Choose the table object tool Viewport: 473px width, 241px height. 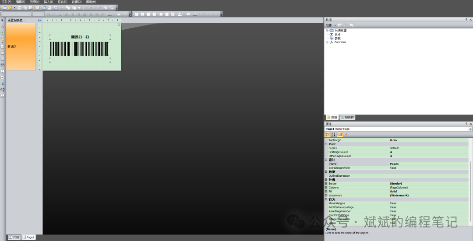(x=2, y=52)
